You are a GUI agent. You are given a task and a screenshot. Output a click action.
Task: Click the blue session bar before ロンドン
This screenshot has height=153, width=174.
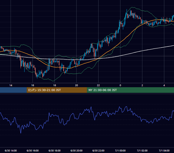[13, 90]
